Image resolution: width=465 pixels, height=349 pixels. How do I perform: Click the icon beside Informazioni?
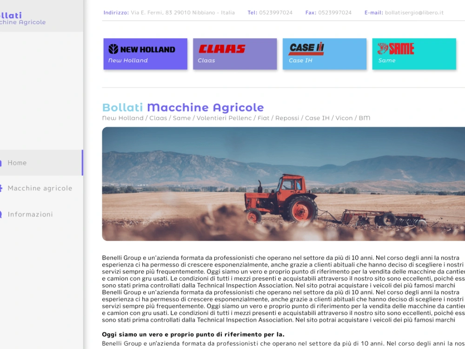pyautogui.click(x=0, y=214)
